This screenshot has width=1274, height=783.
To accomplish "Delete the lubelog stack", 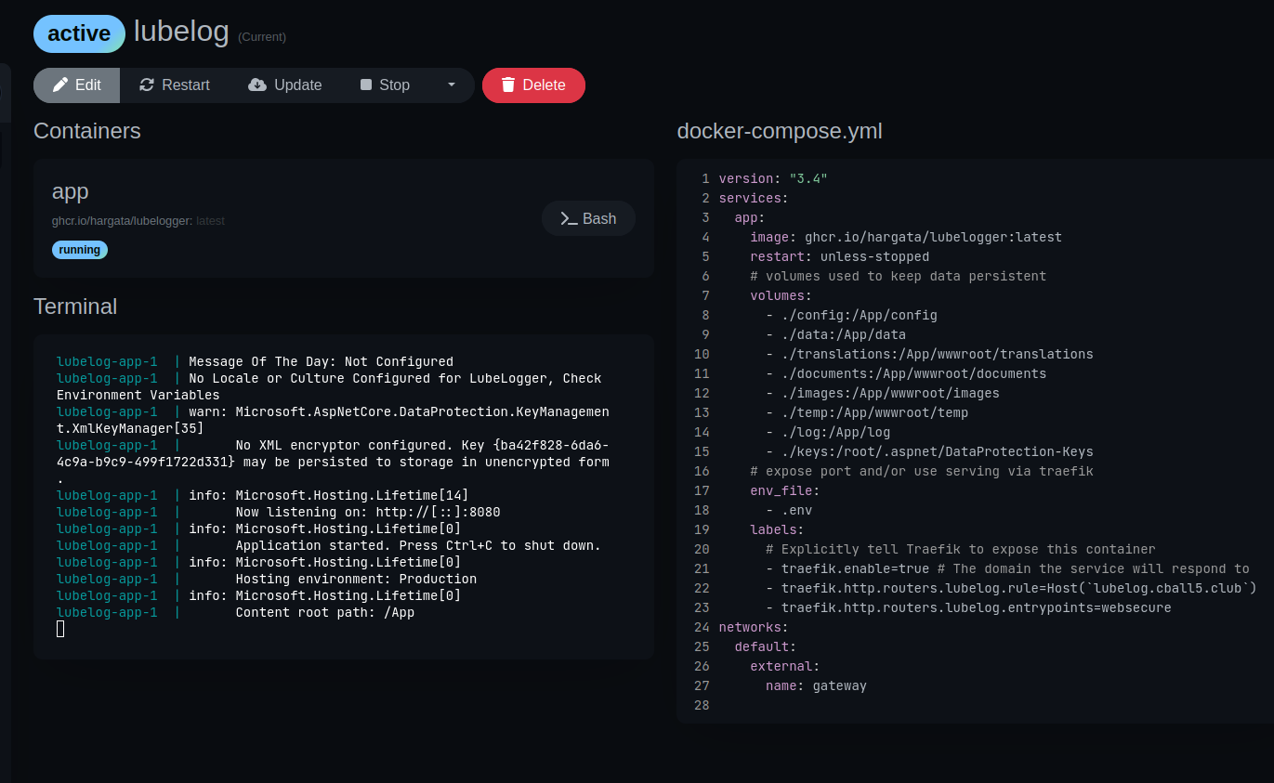I will (x=533, y=85).
